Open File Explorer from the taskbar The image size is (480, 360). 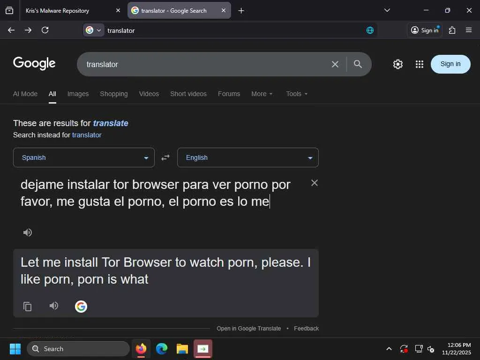click(x=182, y=349)
